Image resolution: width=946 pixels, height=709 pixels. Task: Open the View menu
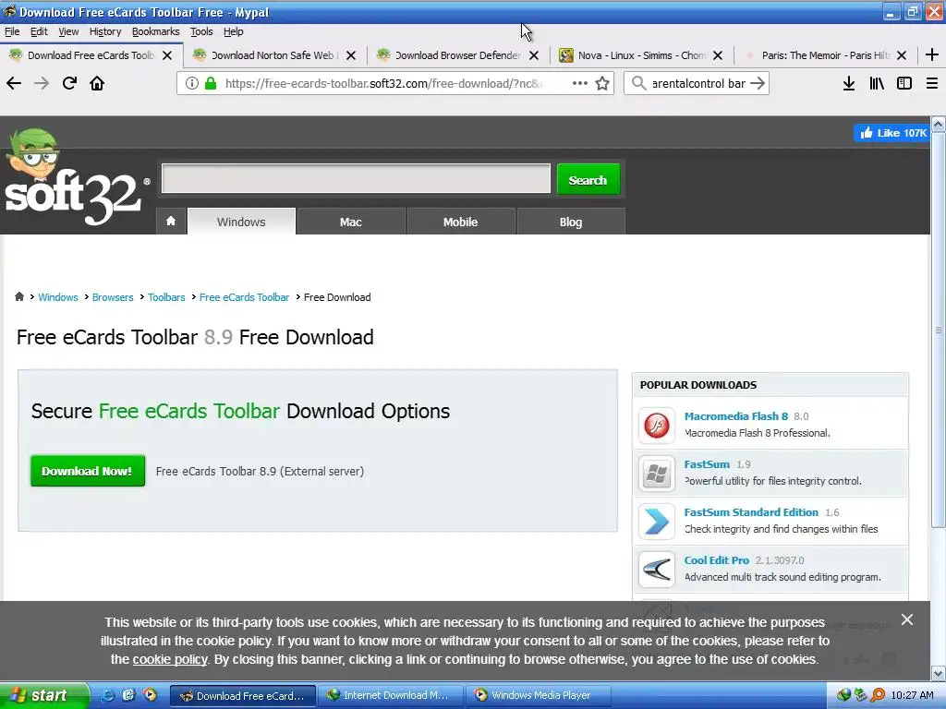click(68, 31)
